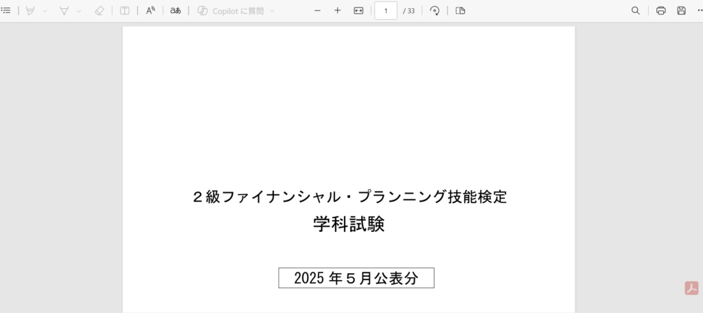Toggle the page view layout
The image size is (703, 313).
tap(460, 11)
